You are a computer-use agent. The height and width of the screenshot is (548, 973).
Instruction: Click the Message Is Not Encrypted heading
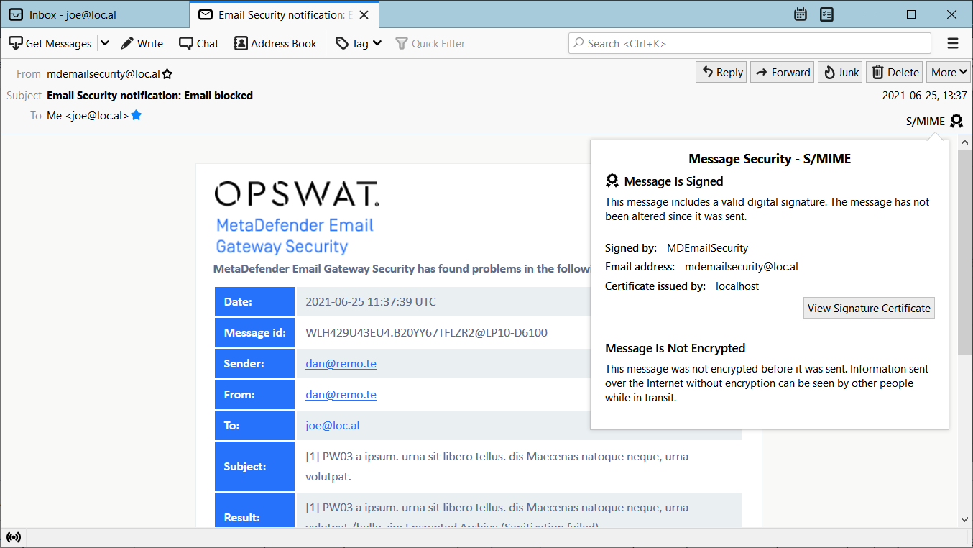pos(675,348)
